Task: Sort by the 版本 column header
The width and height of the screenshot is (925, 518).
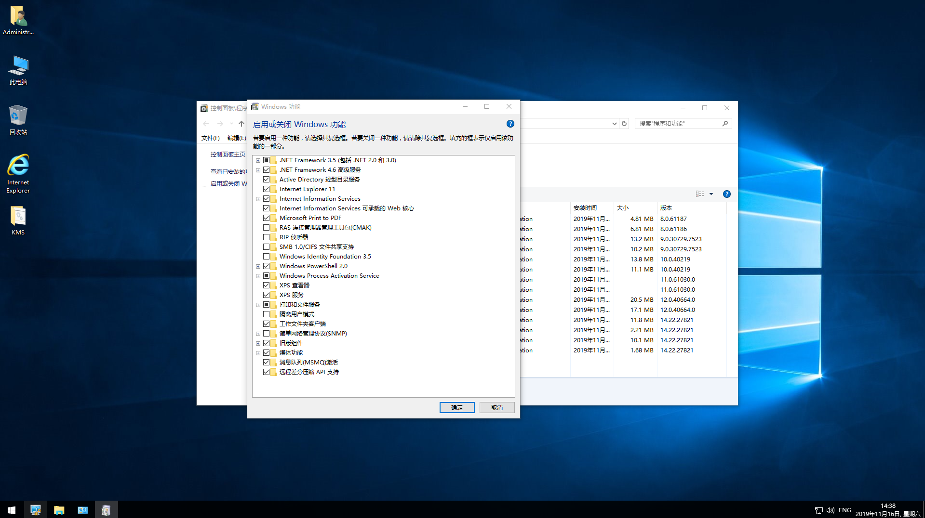Action: pos(692,208)
